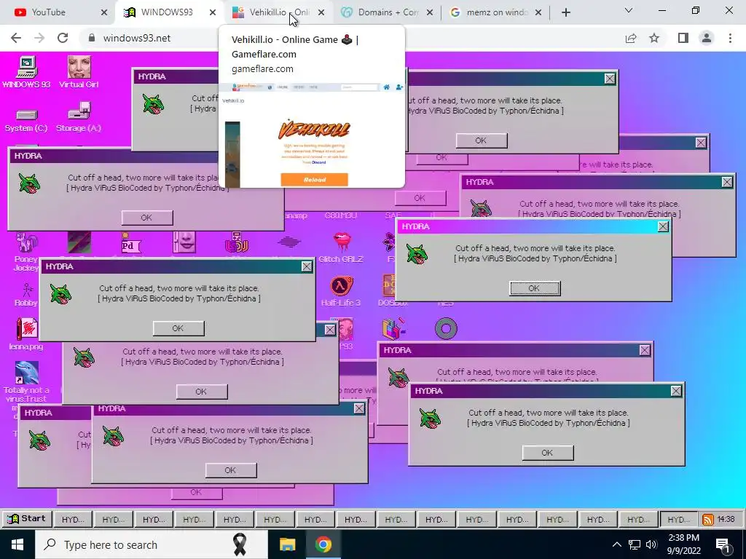
Task: Click the Type here to search box
Action: pos(152,544)
